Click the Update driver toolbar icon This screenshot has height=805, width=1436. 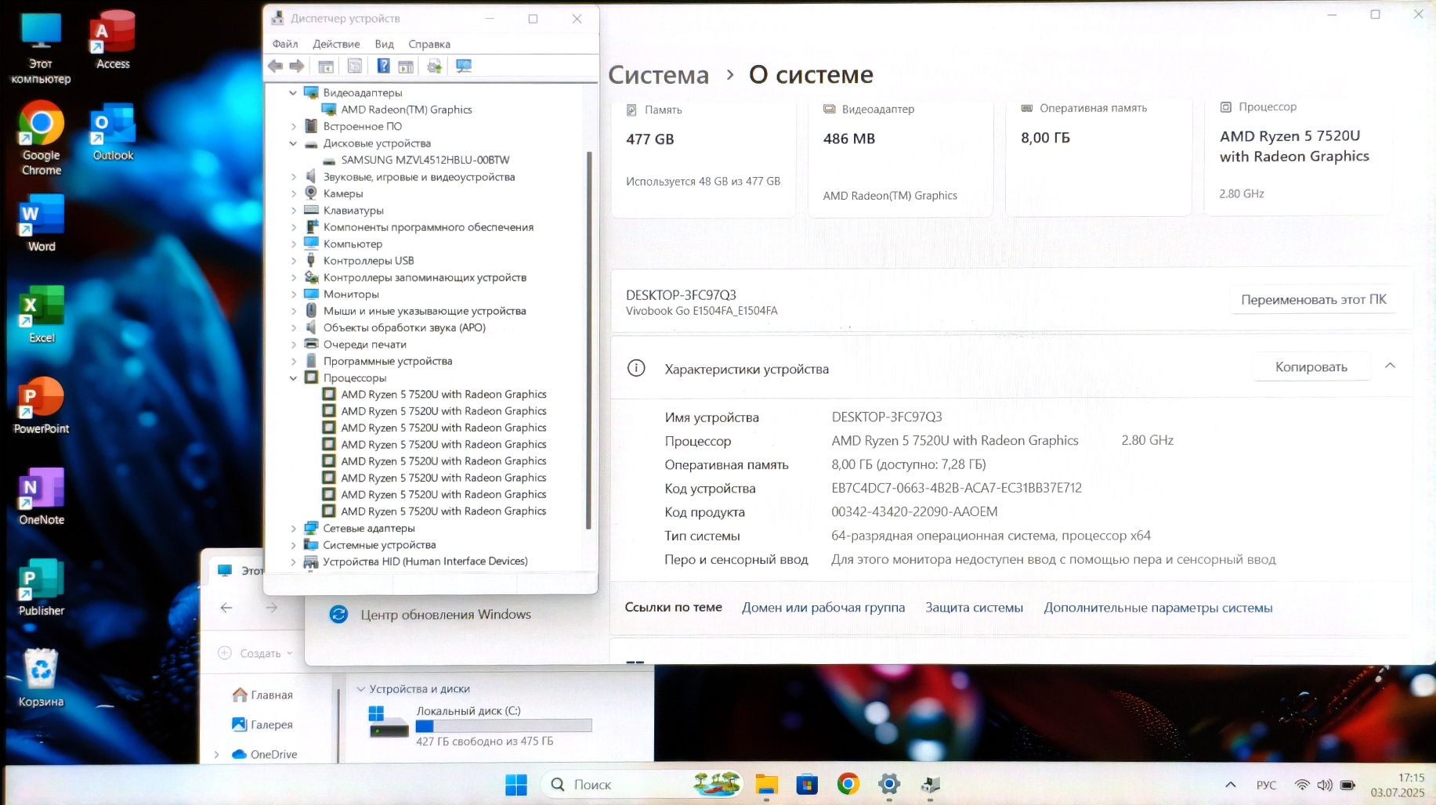434,67
